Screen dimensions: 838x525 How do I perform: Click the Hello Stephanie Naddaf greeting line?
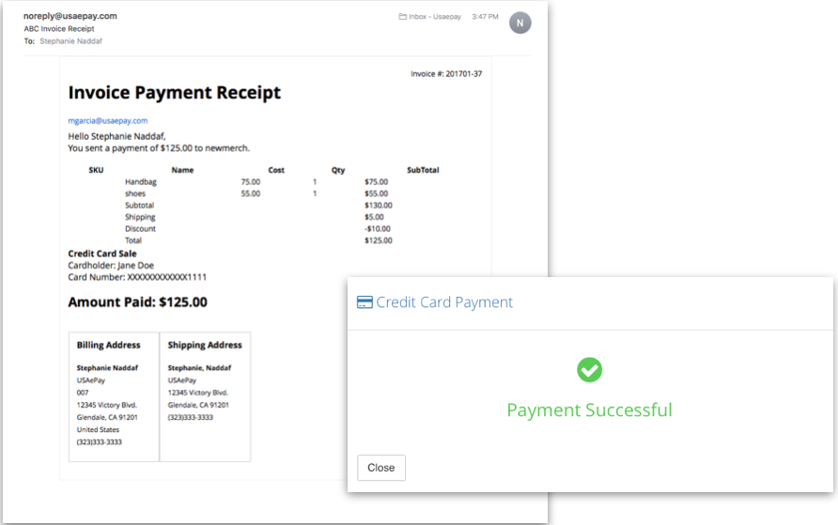pyautogui.click(x=117, y=136)
